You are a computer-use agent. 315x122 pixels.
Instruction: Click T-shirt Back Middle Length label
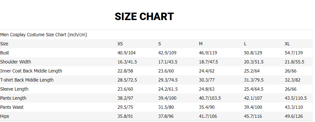pyautogui.click(x=27, y=80)
